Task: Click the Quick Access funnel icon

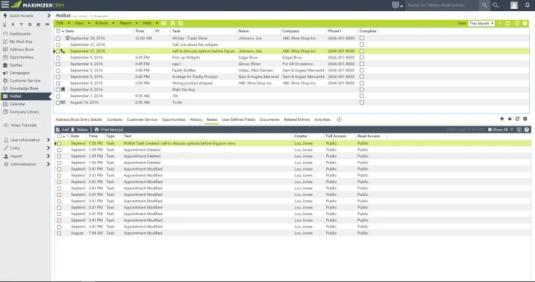Action: click(21, 24)
